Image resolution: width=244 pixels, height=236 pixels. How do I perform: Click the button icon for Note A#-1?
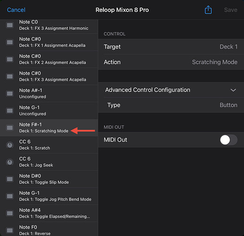point(10,93)
